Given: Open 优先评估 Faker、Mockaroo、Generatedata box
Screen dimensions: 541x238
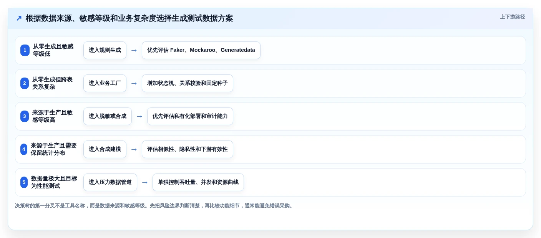Looking at the screenshot, I should click(x=201, y=50).
